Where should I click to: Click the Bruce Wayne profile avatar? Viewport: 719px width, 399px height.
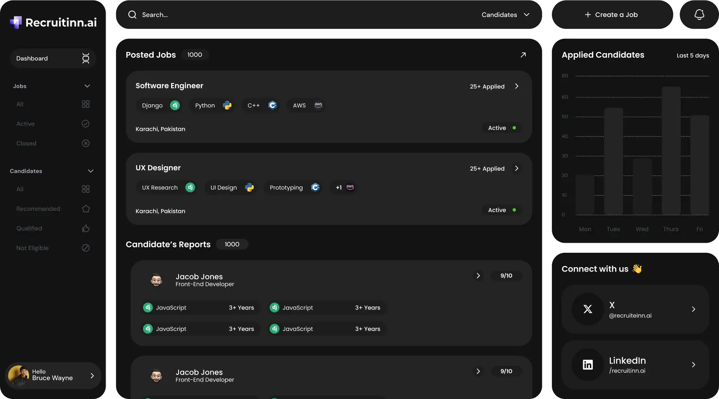17,375
